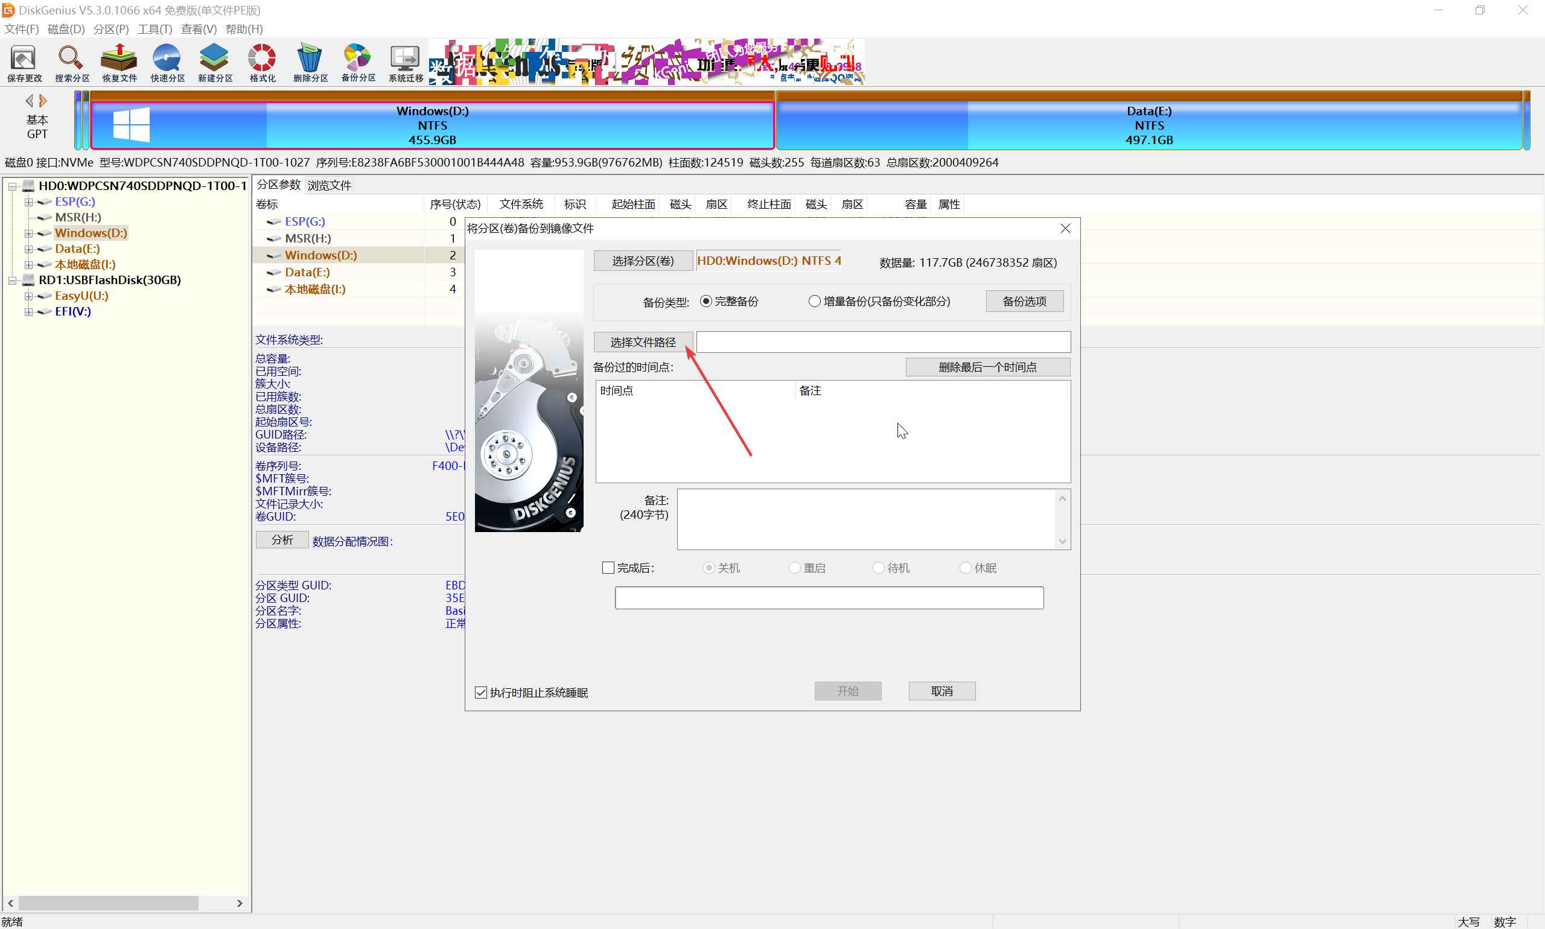Select the 增量备份 incremental backup radio button
Screen dimensions: 1545x929
click(x=814, y=301)
